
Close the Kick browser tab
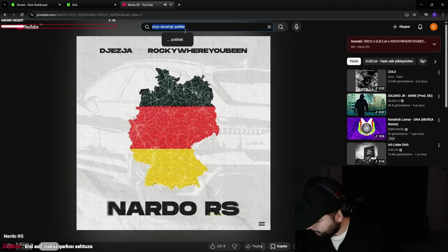pyautogui.click(x=115, y=5)
